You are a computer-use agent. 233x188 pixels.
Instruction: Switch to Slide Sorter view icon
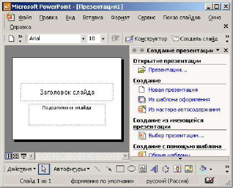tap(16, 156)
